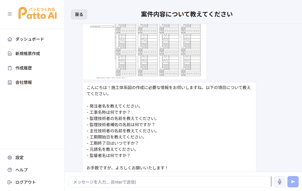
Task: Click the building icon beside 会社情報
Action: point(10,82)
